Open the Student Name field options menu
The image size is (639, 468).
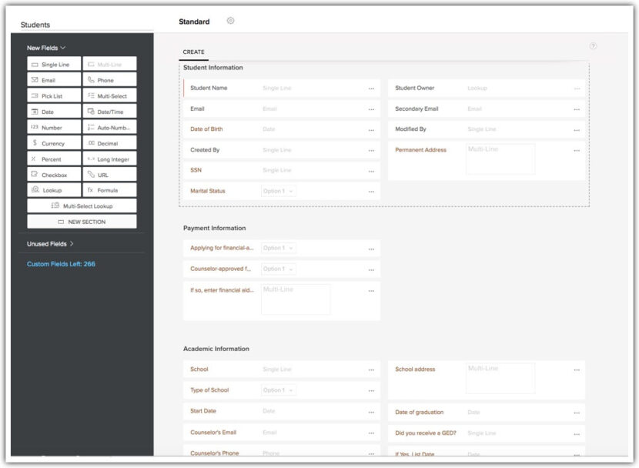pyautogui.click(x=370, y=88)
